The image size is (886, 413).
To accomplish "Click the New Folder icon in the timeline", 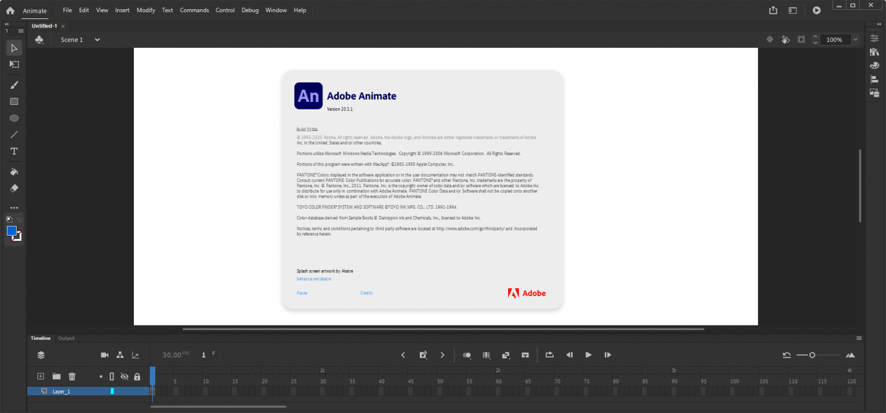I will [57, 376].
